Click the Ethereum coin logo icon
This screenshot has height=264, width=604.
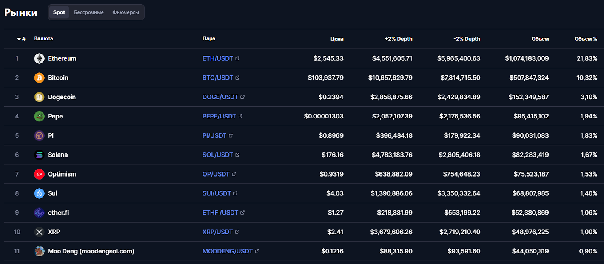[39, 58]
